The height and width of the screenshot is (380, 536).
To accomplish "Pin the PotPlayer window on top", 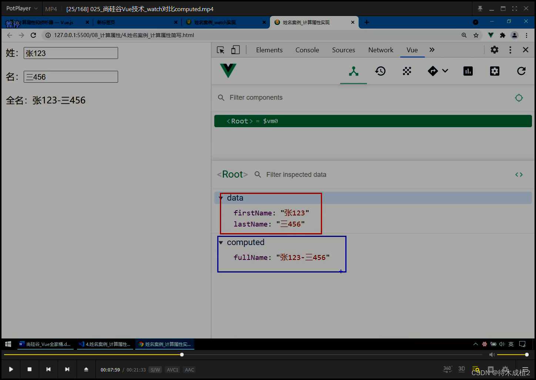I will 480,9.
